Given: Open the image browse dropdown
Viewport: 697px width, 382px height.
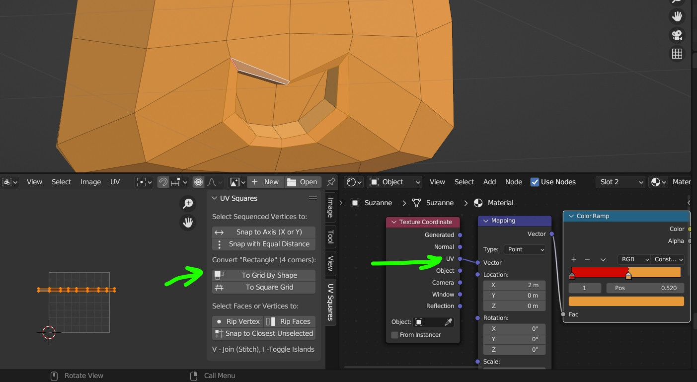Looking at the screenshot, I should 237,182.
